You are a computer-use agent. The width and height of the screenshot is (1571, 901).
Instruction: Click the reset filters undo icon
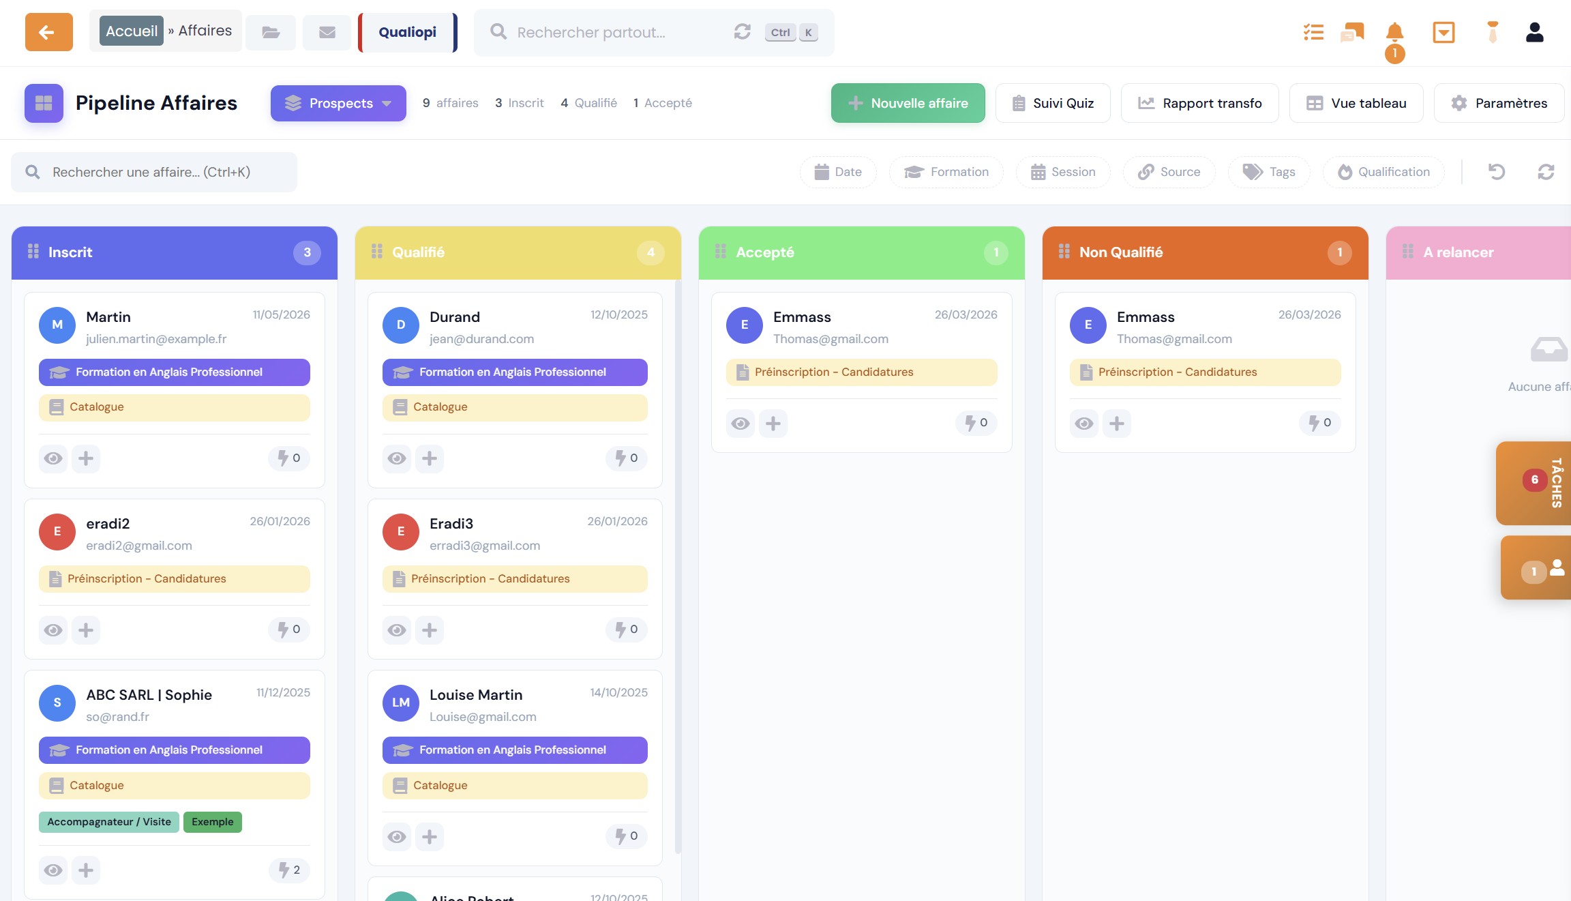coord(1497,172)
